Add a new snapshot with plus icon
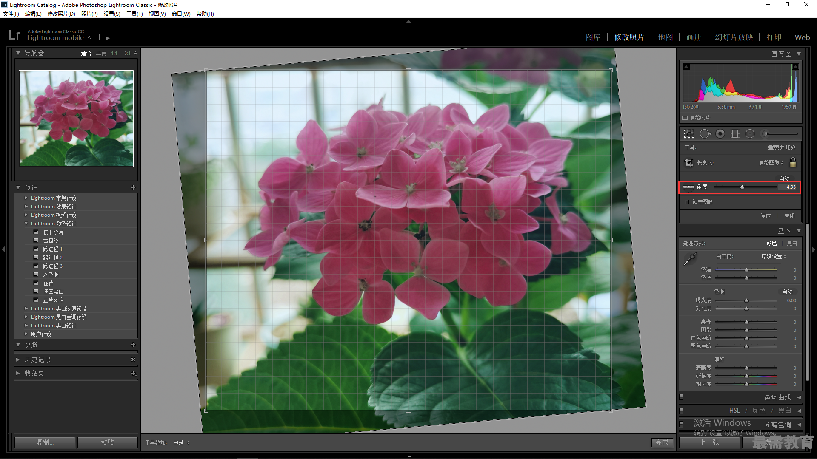This screenshot has height=459, width=817. pos(133,345)
